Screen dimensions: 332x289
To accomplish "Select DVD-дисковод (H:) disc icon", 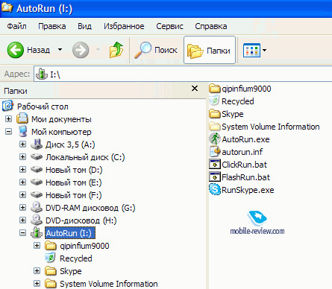I will pos(37,220).
